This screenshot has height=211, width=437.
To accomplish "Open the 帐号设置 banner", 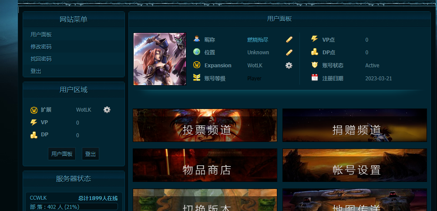I will tap(354, 165).
